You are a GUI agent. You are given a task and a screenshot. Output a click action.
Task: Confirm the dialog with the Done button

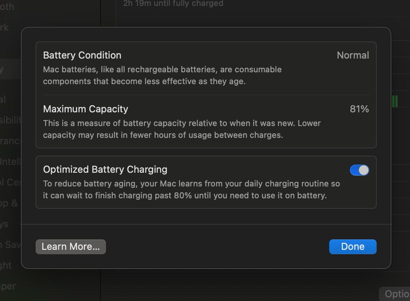click(x=353, y=247)
